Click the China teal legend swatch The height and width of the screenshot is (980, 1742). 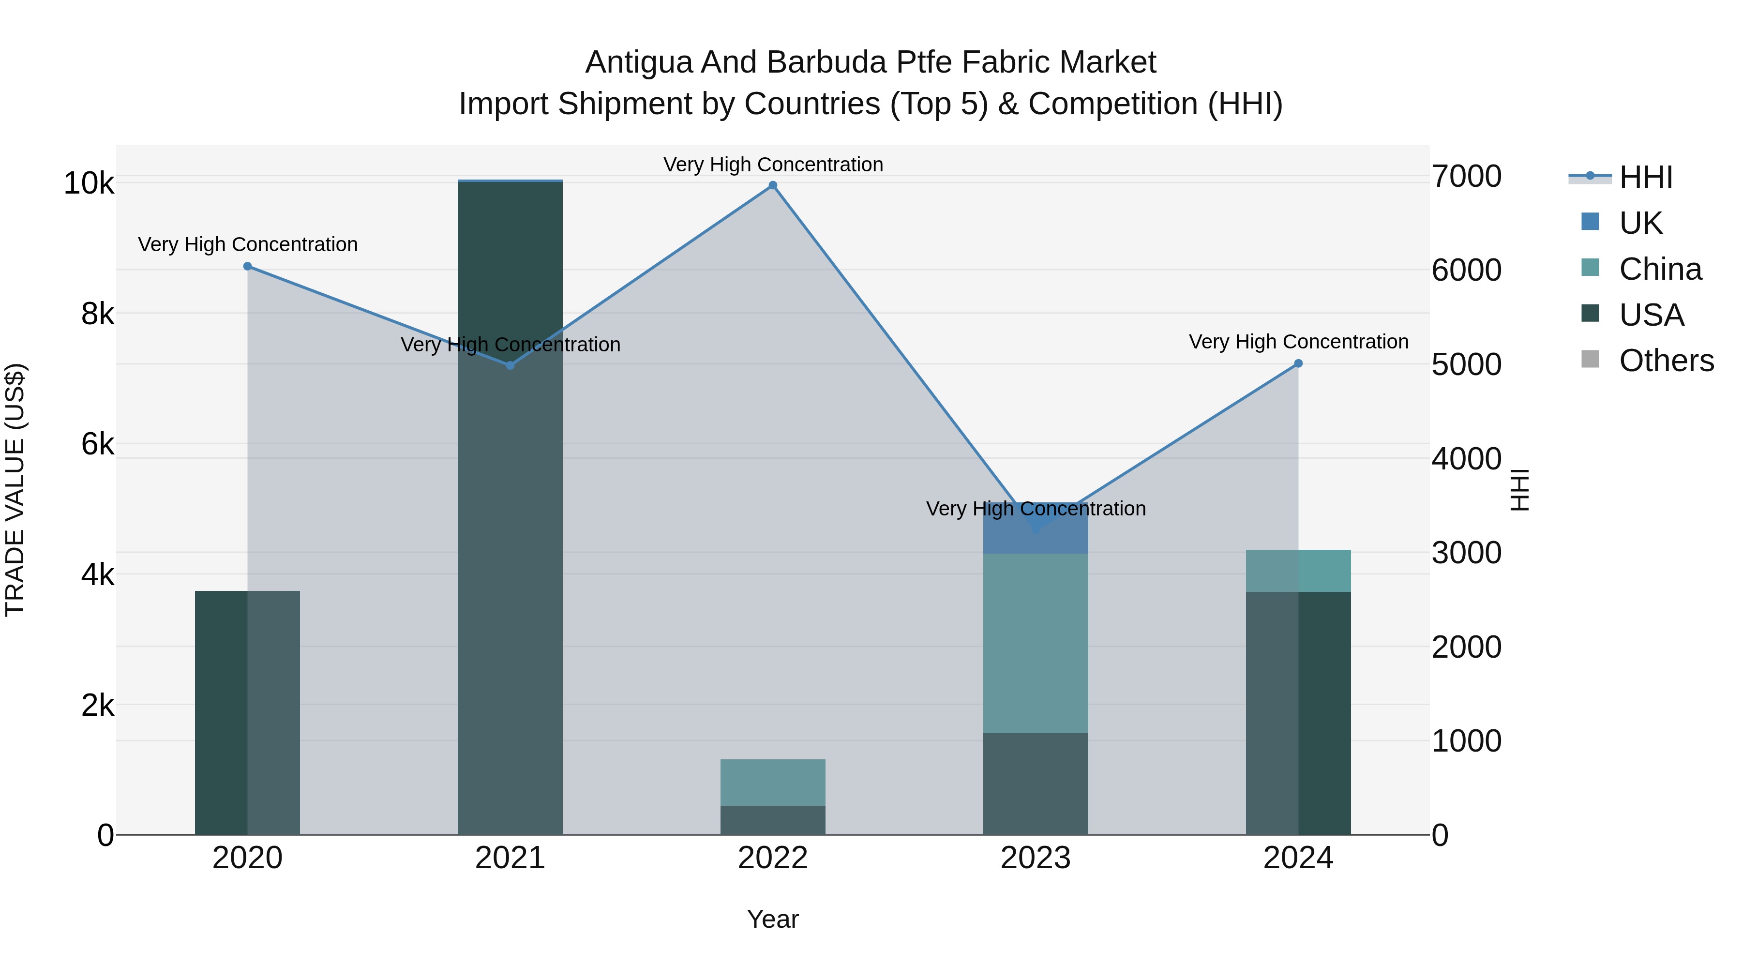[1591, 268]
